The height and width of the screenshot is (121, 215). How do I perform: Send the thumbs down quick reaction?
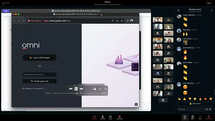(x=190, y=99)
